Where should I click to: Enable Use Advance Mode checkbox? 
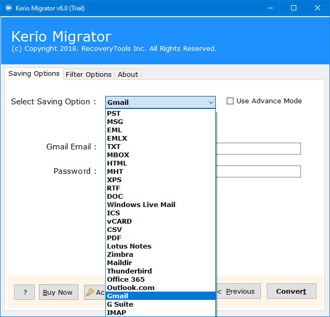[x=230, y=101]
